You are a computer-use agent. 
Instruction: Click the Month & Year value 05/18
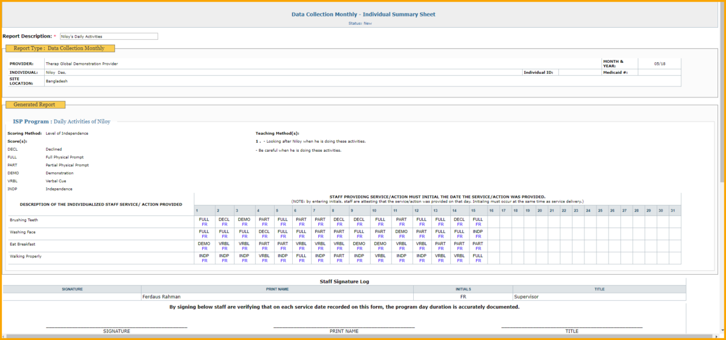[659, 63]
